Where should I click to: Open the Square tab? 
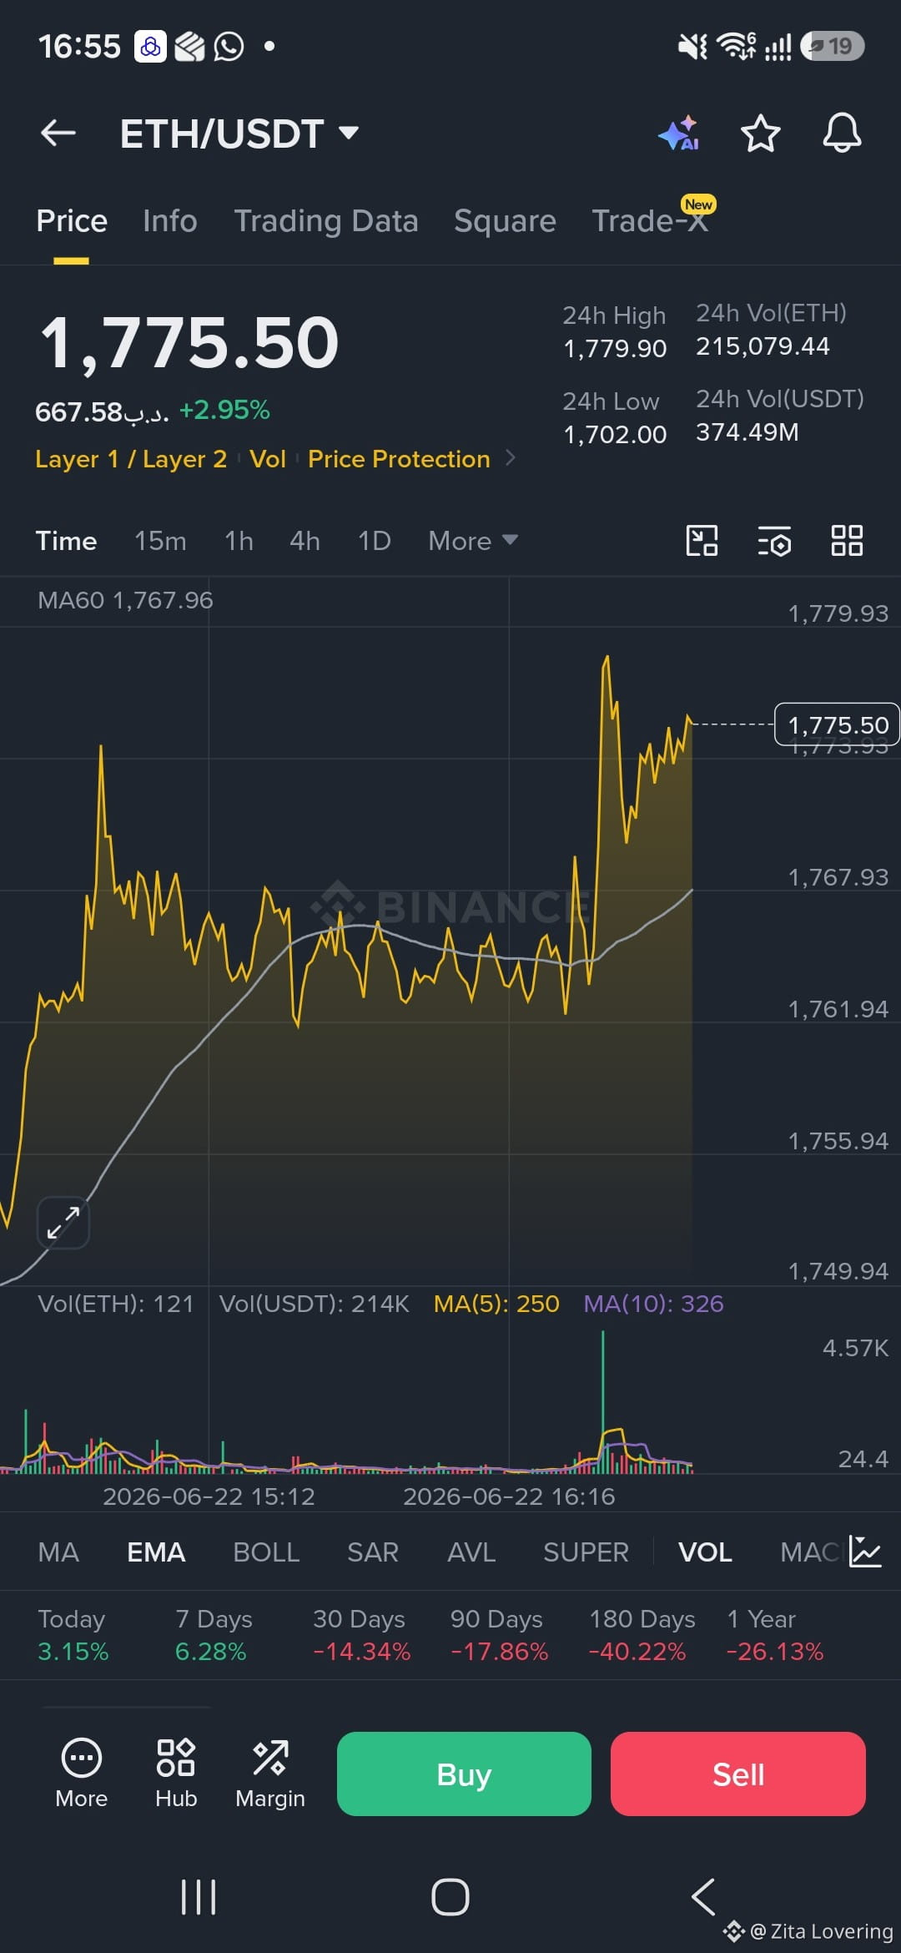pyautogui.click(x=505, y=221)
